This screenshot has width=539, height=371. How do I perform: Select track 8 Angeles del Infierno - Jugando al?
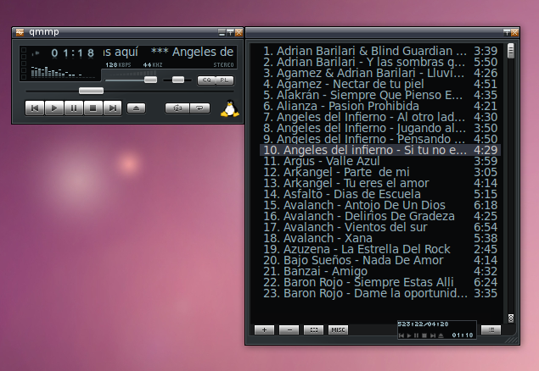380,128
